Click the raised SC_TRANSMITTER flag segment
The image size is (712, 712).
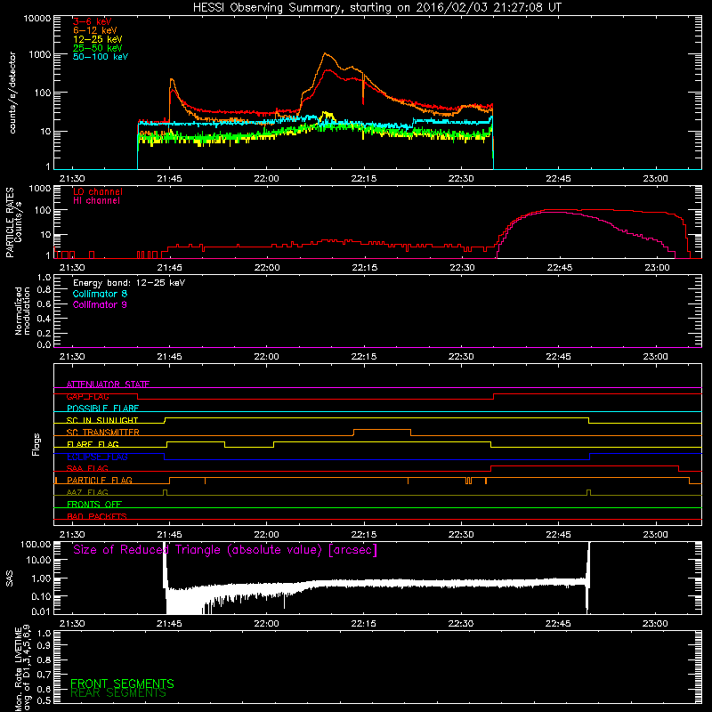382,430
